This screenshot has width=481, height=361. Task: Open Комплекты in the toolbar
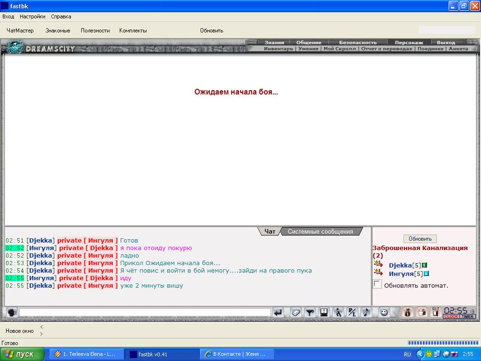point(133,31)
